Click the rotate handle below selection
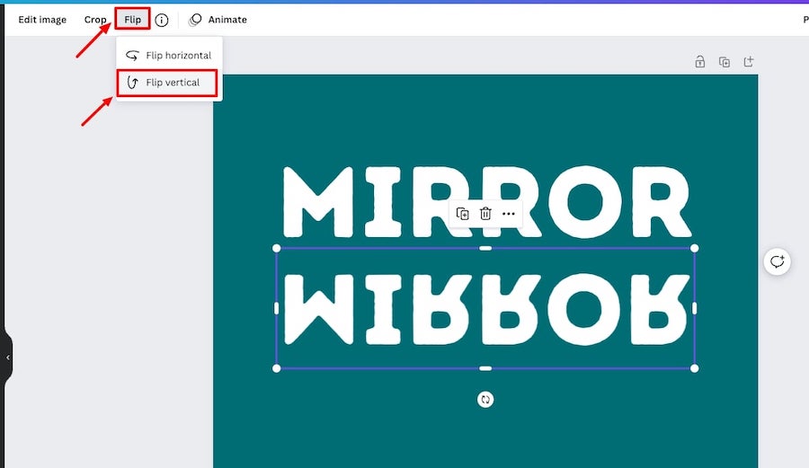This screenshot has width=809, height=468. pyautogui.click(x=485, y=400)
